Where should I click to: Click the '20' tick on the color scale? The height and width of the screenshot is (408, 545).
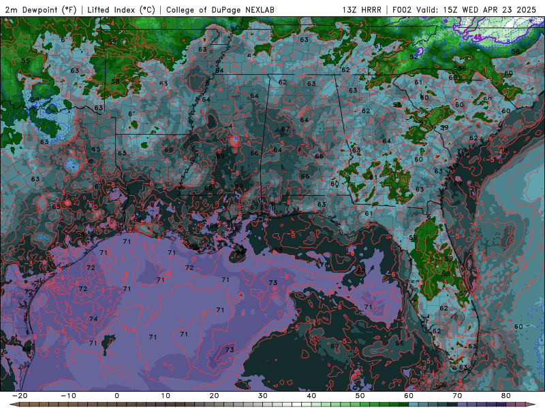coord(214,396)
